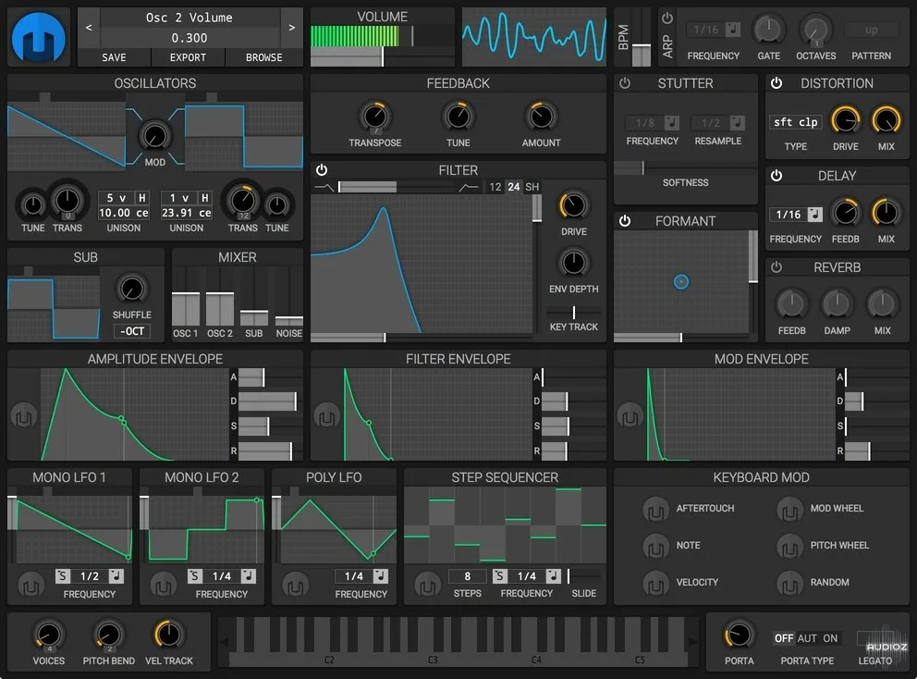917x679 pixels.
Task: Toggle the Filter power button
Action: click(322, 170)
